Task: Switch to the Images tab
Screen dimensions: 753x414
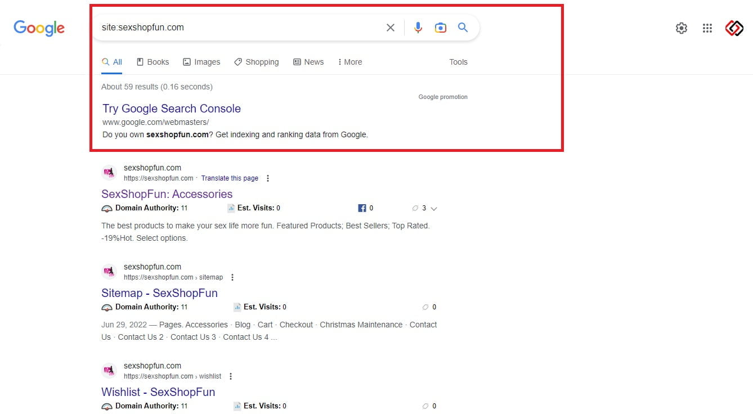Action: click(x=201, y=62)
